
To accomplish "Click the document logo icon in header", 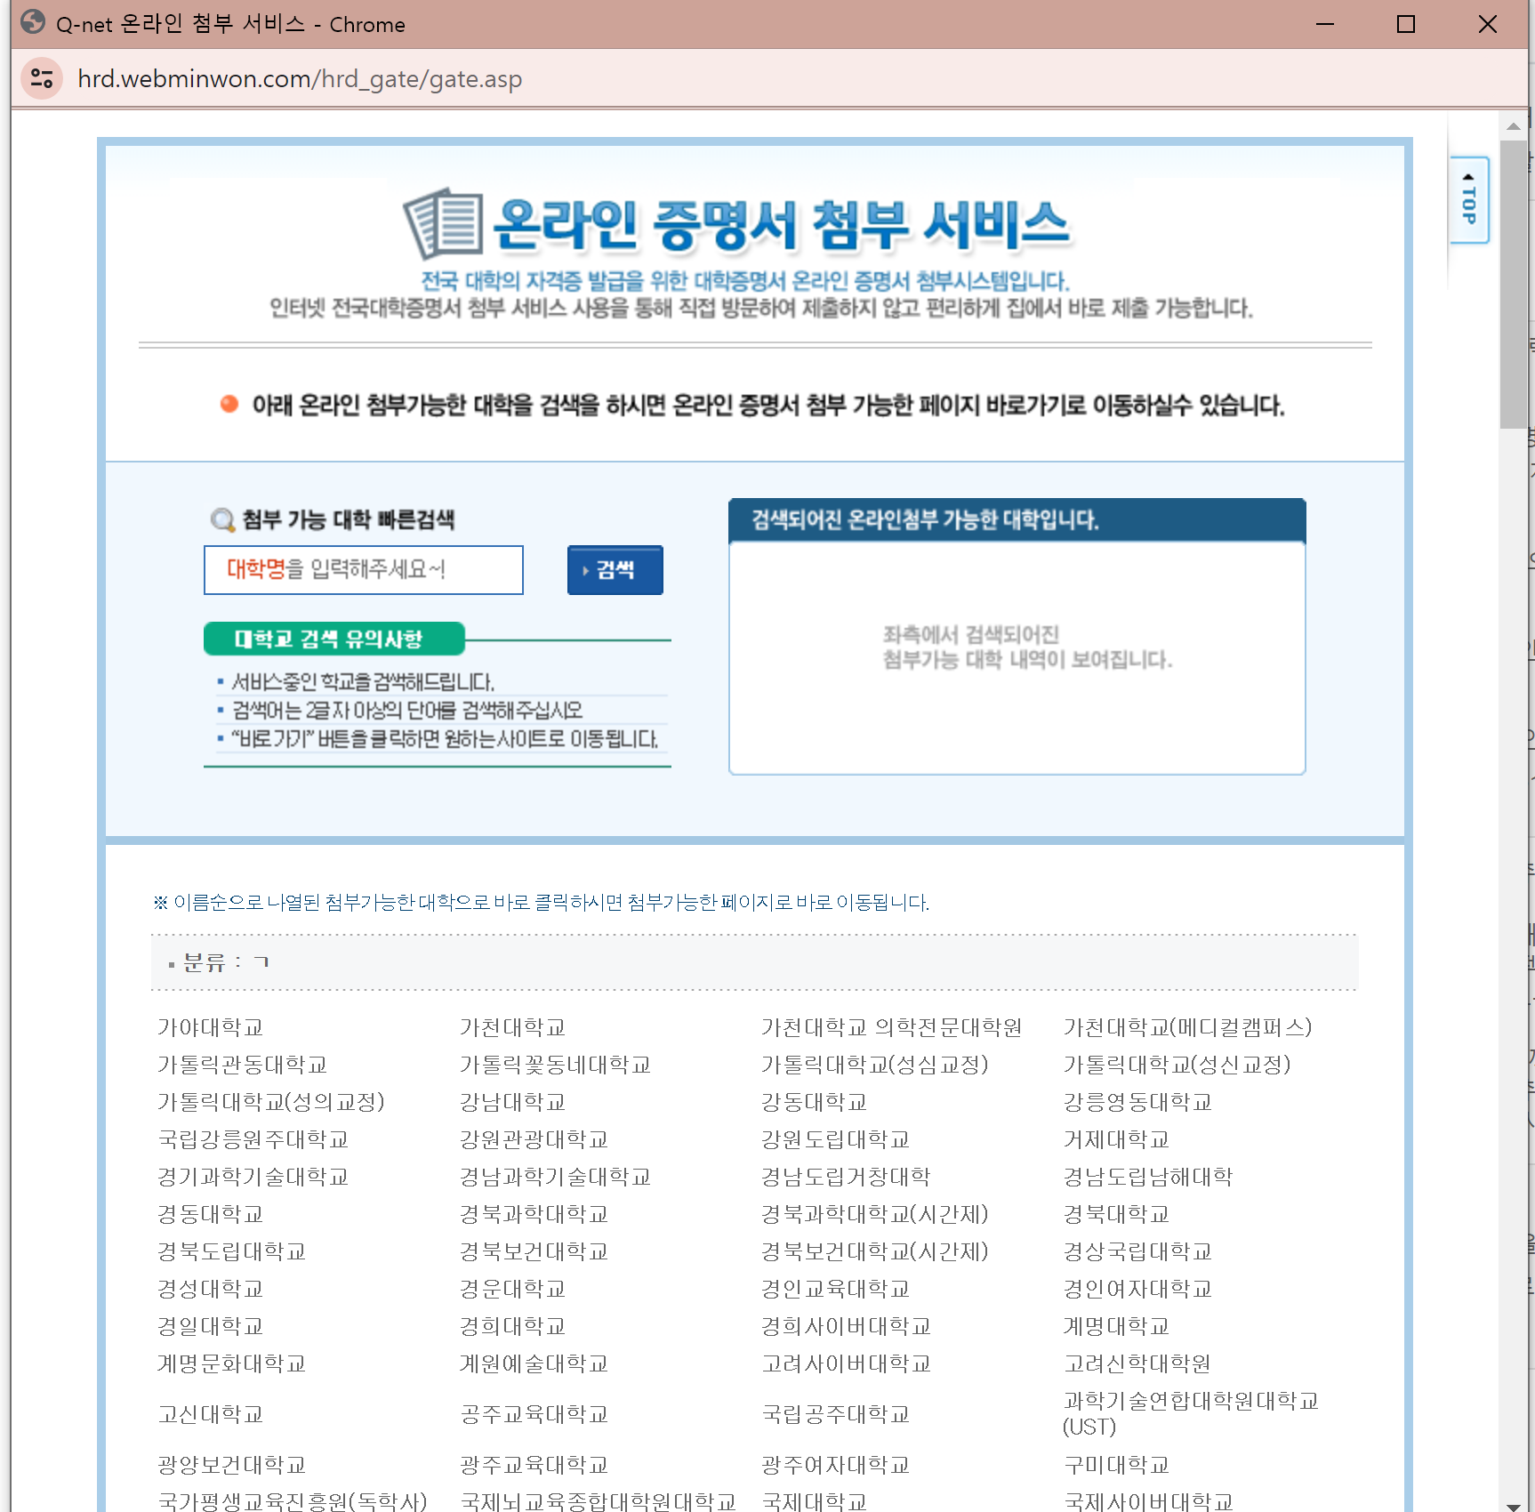I will [444, 222].
